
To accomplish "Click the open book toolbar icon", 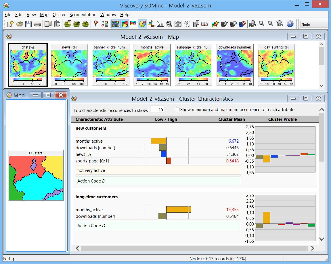I will 204,24.
